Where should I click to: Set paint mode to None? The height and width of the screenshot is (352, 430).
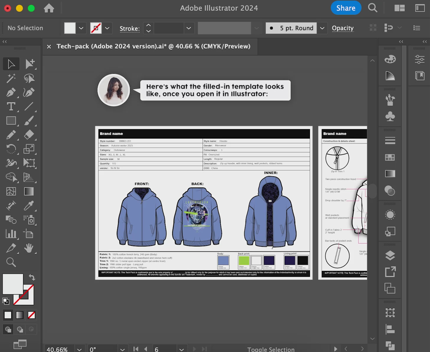point(31,315)
